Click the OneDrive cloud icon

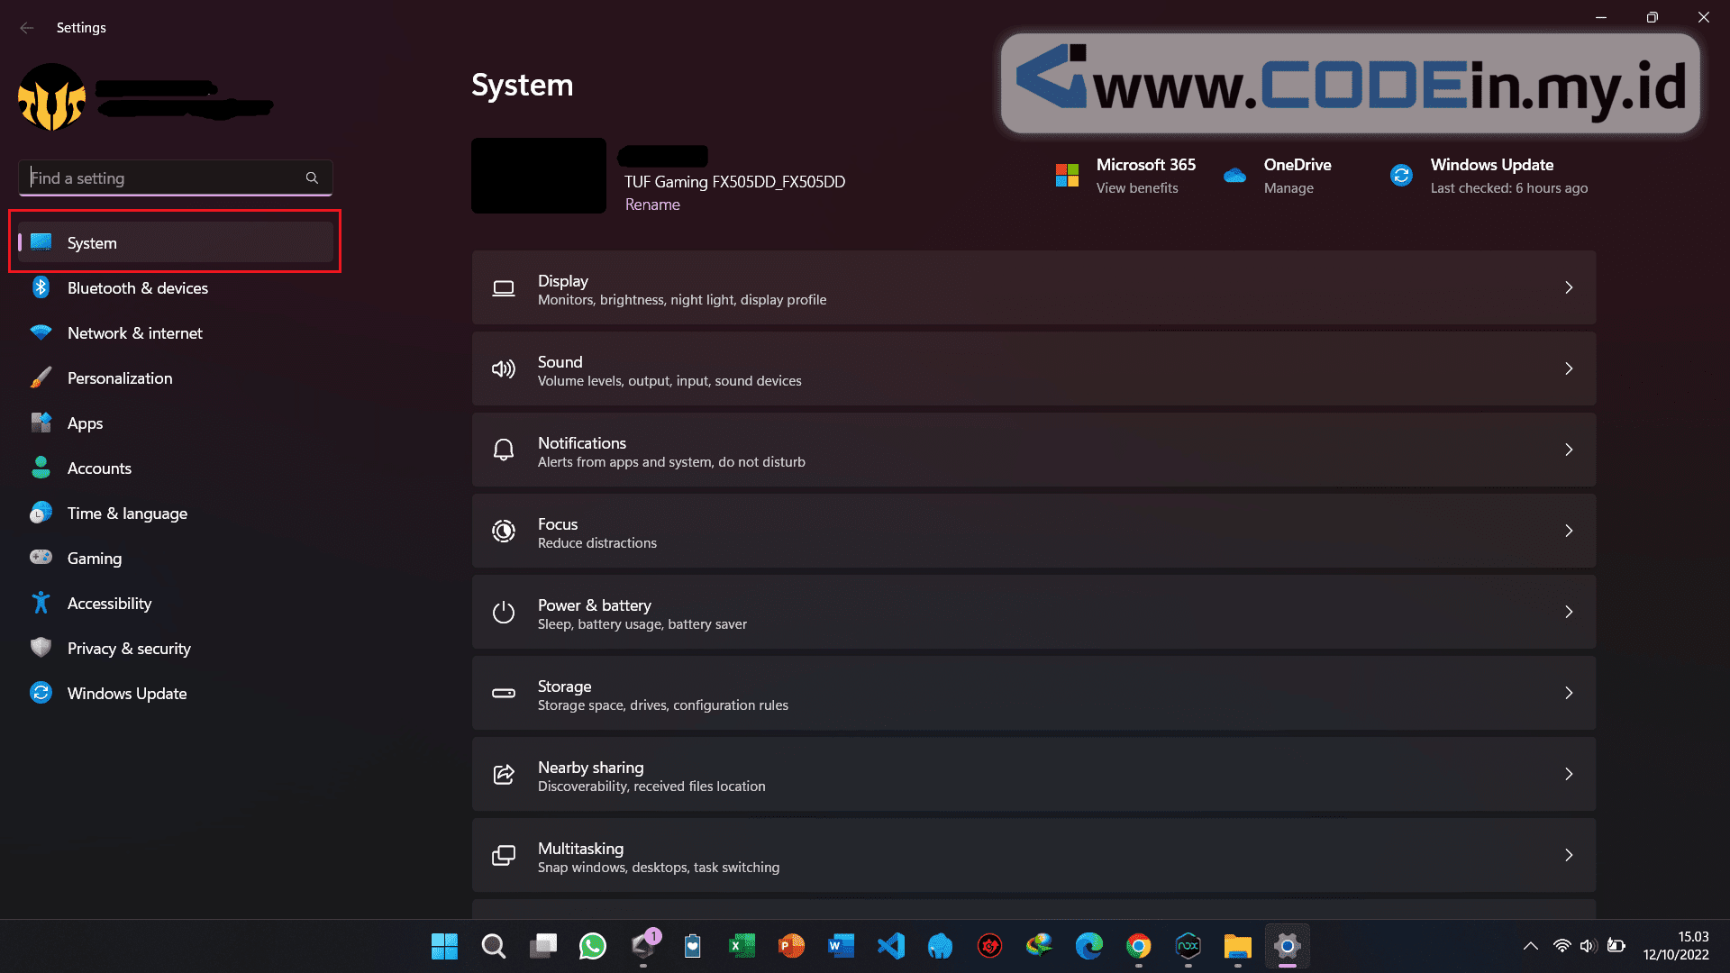coord(1234,176)
